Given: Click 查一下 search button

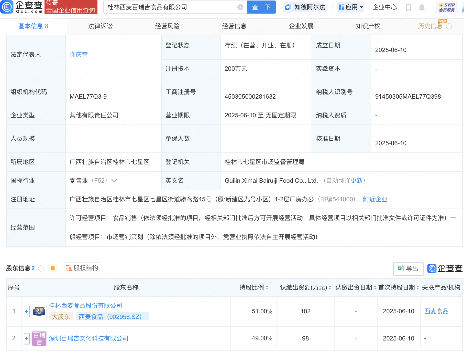Looking at the screenshot, I should (261, 7).
